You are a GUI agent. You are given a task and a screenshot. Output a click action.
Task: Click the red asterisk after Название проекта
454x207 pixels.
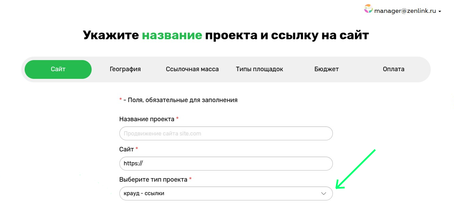[x=177, y=119]
